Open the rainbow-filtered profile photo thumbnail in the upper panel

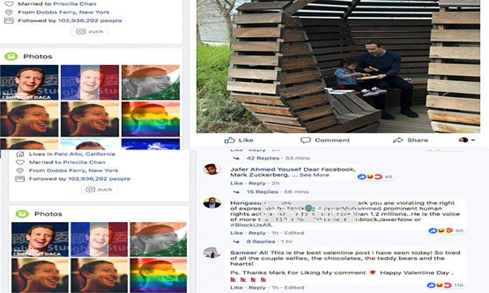(151, 119)
